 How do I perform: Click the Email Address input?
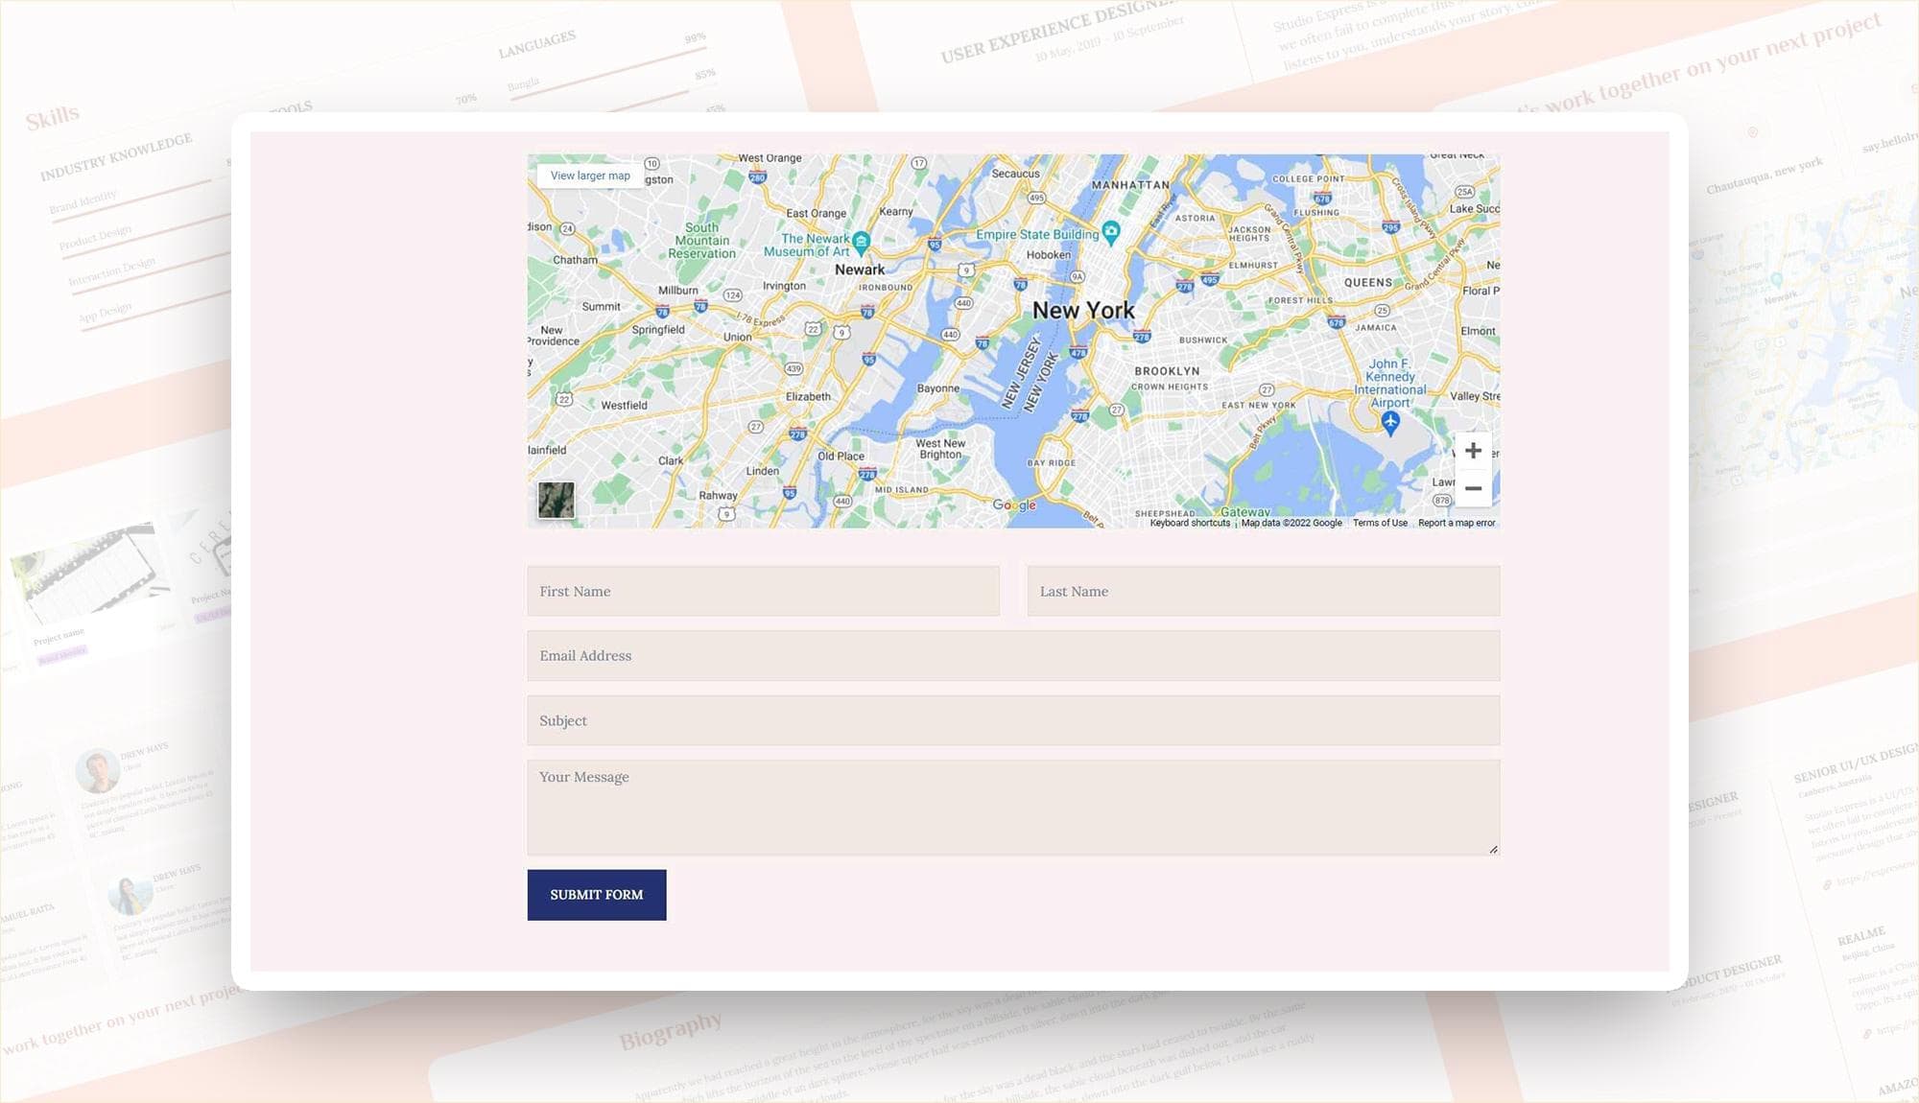pos(1012,656)
